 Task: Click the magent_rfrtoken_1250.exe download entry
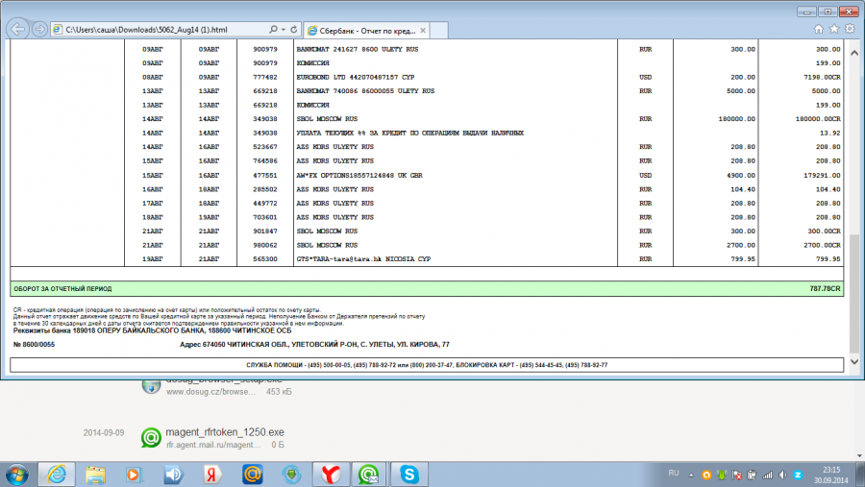[x=225, y=432]
